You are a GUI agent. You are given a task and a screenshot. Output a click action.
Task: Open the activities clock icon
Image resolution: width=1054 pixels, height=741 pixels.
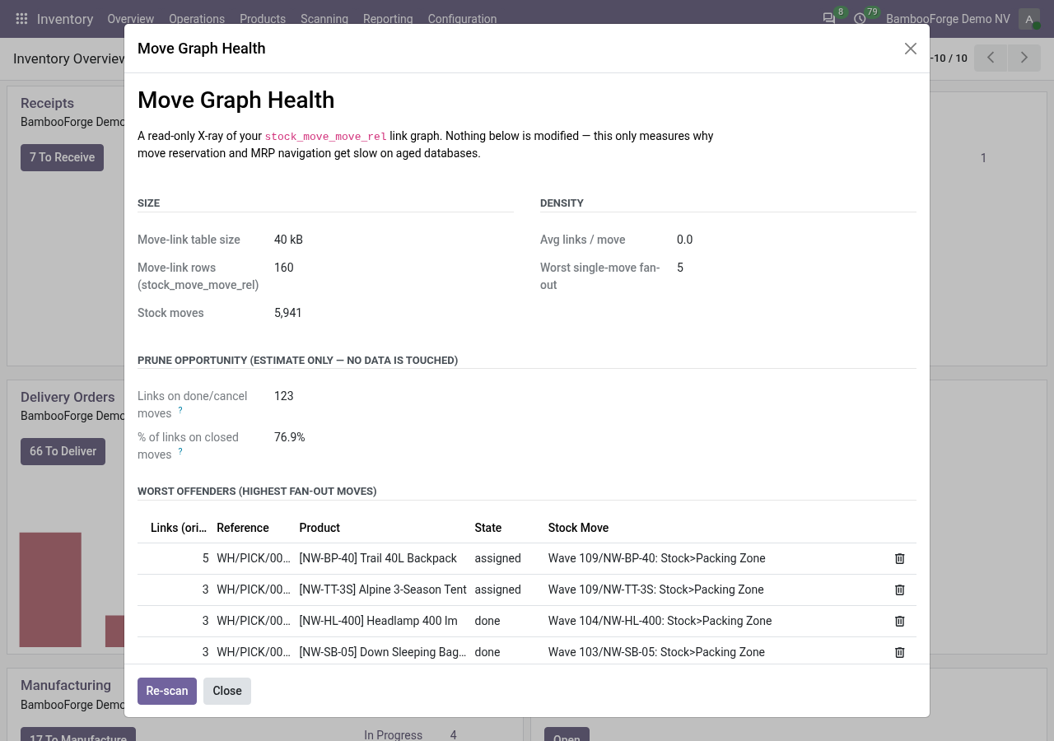click(x=860, y=18)
